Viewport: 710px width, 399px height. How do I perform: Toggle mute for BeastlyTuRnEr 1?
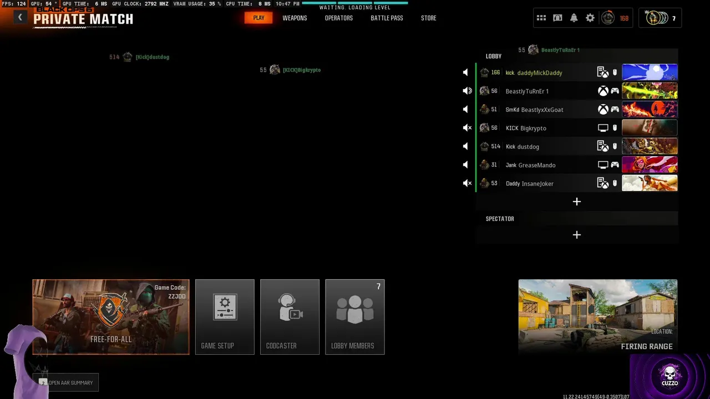(x=467, y=91)
